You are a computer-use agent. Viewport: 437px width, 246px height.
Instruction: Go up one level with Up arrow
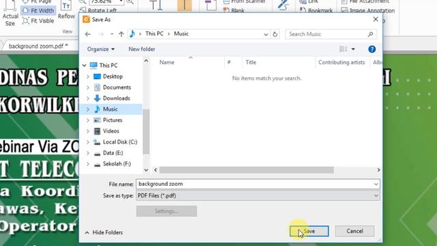pyautogui.click(x=121, y=34)
